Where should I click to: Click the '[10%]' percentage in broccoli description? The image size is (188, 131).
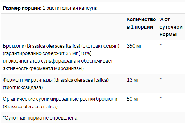[85, 53]
